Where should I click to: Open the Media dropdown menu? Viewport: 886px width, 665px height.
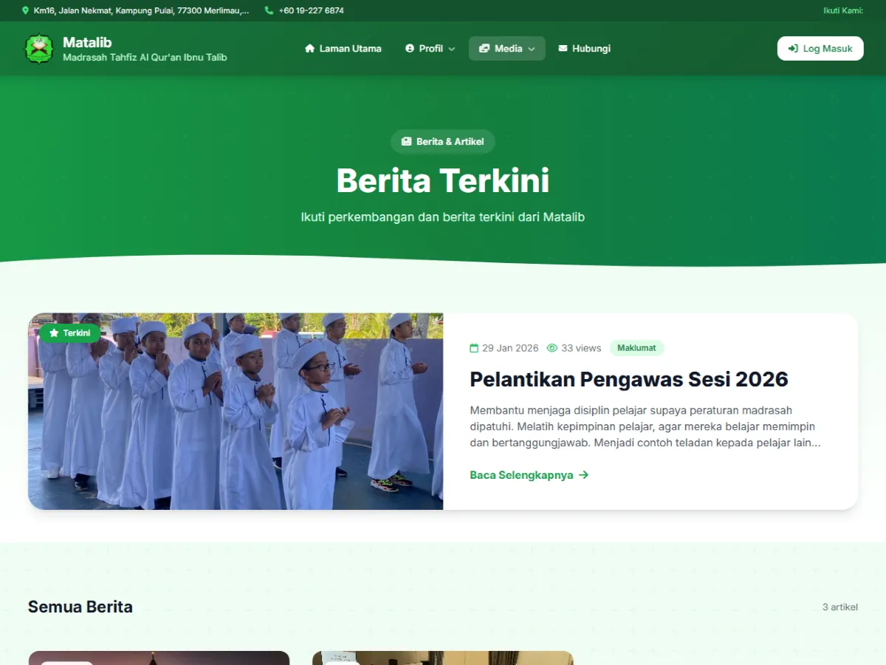[506, 49]
